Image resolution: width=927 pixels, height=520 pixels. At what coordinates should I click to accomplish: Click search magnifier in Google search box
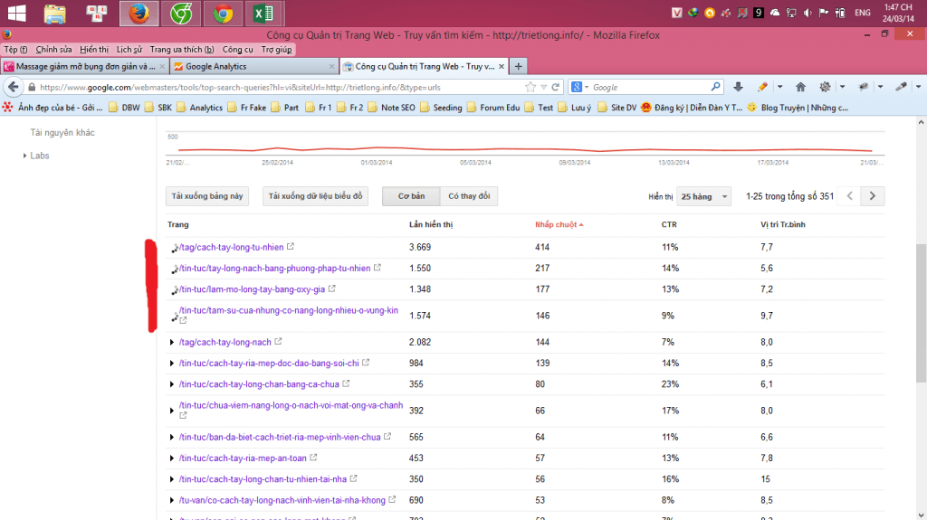coord(715,87)
